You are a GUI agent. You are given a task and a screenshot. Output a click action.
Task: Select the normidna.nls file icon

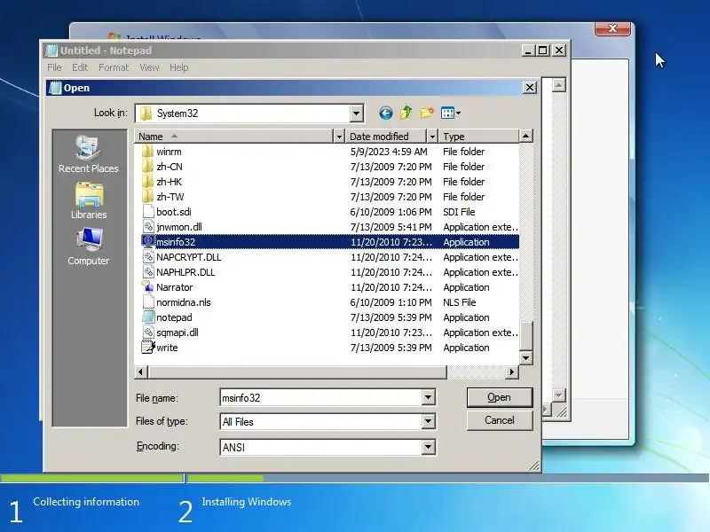tap(148, 301)
